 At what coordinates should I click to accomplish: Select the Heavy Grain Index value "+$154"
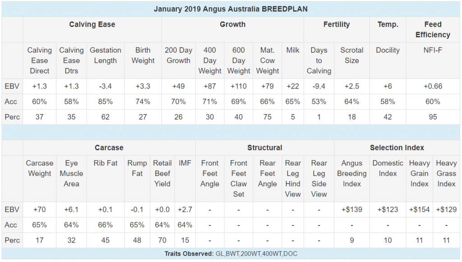pos(419,210)
